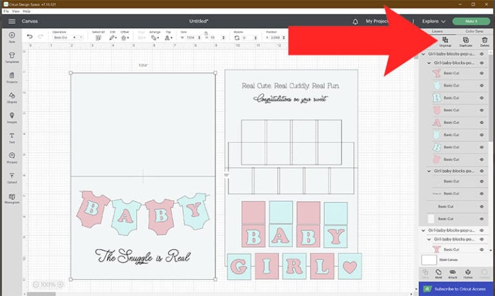Click Subscribe to Cricut Access
Image resolution: width=495 pixels, height=296 pixels.
(x=455, y=289)
